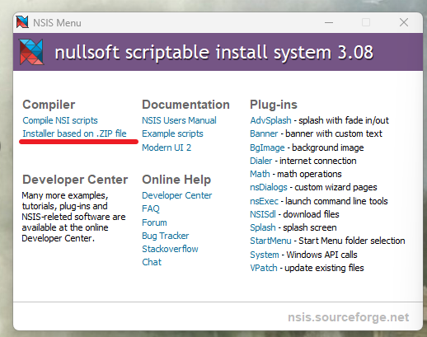Visit the Forum link
Viewport: 427px width, 337px height.
(x=154, y=222)
